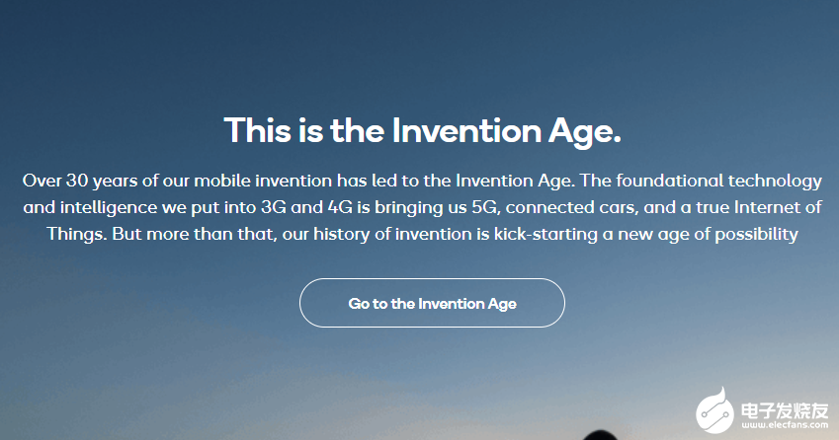
Task: Click the 电子发烧友 watermark text
Action: 785,410
